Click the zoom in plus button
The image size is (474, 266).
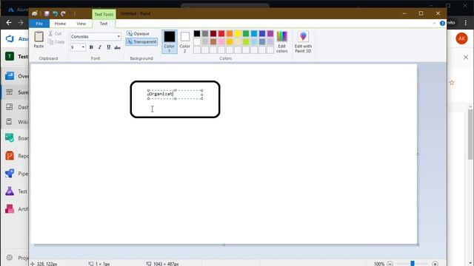[x=435, y=264]
